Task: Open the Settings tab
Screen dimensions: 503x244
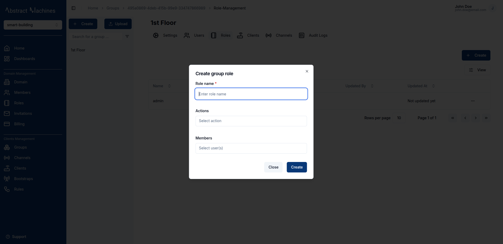Action: click(165, 35)
